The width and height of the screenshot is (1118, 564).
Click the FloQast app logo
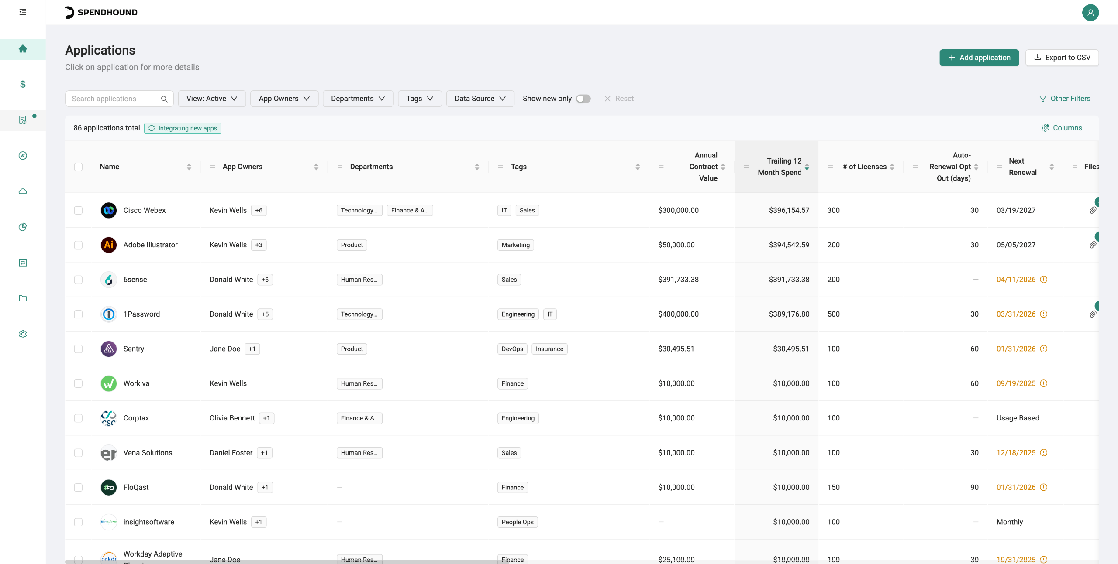click(x=108, y=488)
